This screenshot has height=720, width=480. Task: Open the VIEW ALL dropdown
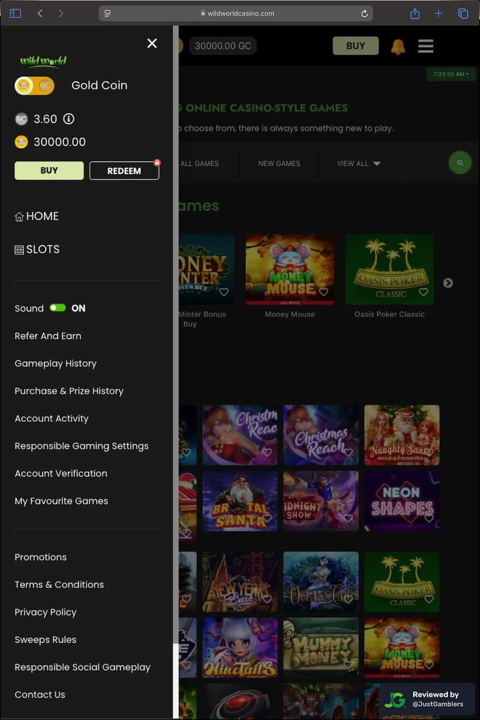359,163
